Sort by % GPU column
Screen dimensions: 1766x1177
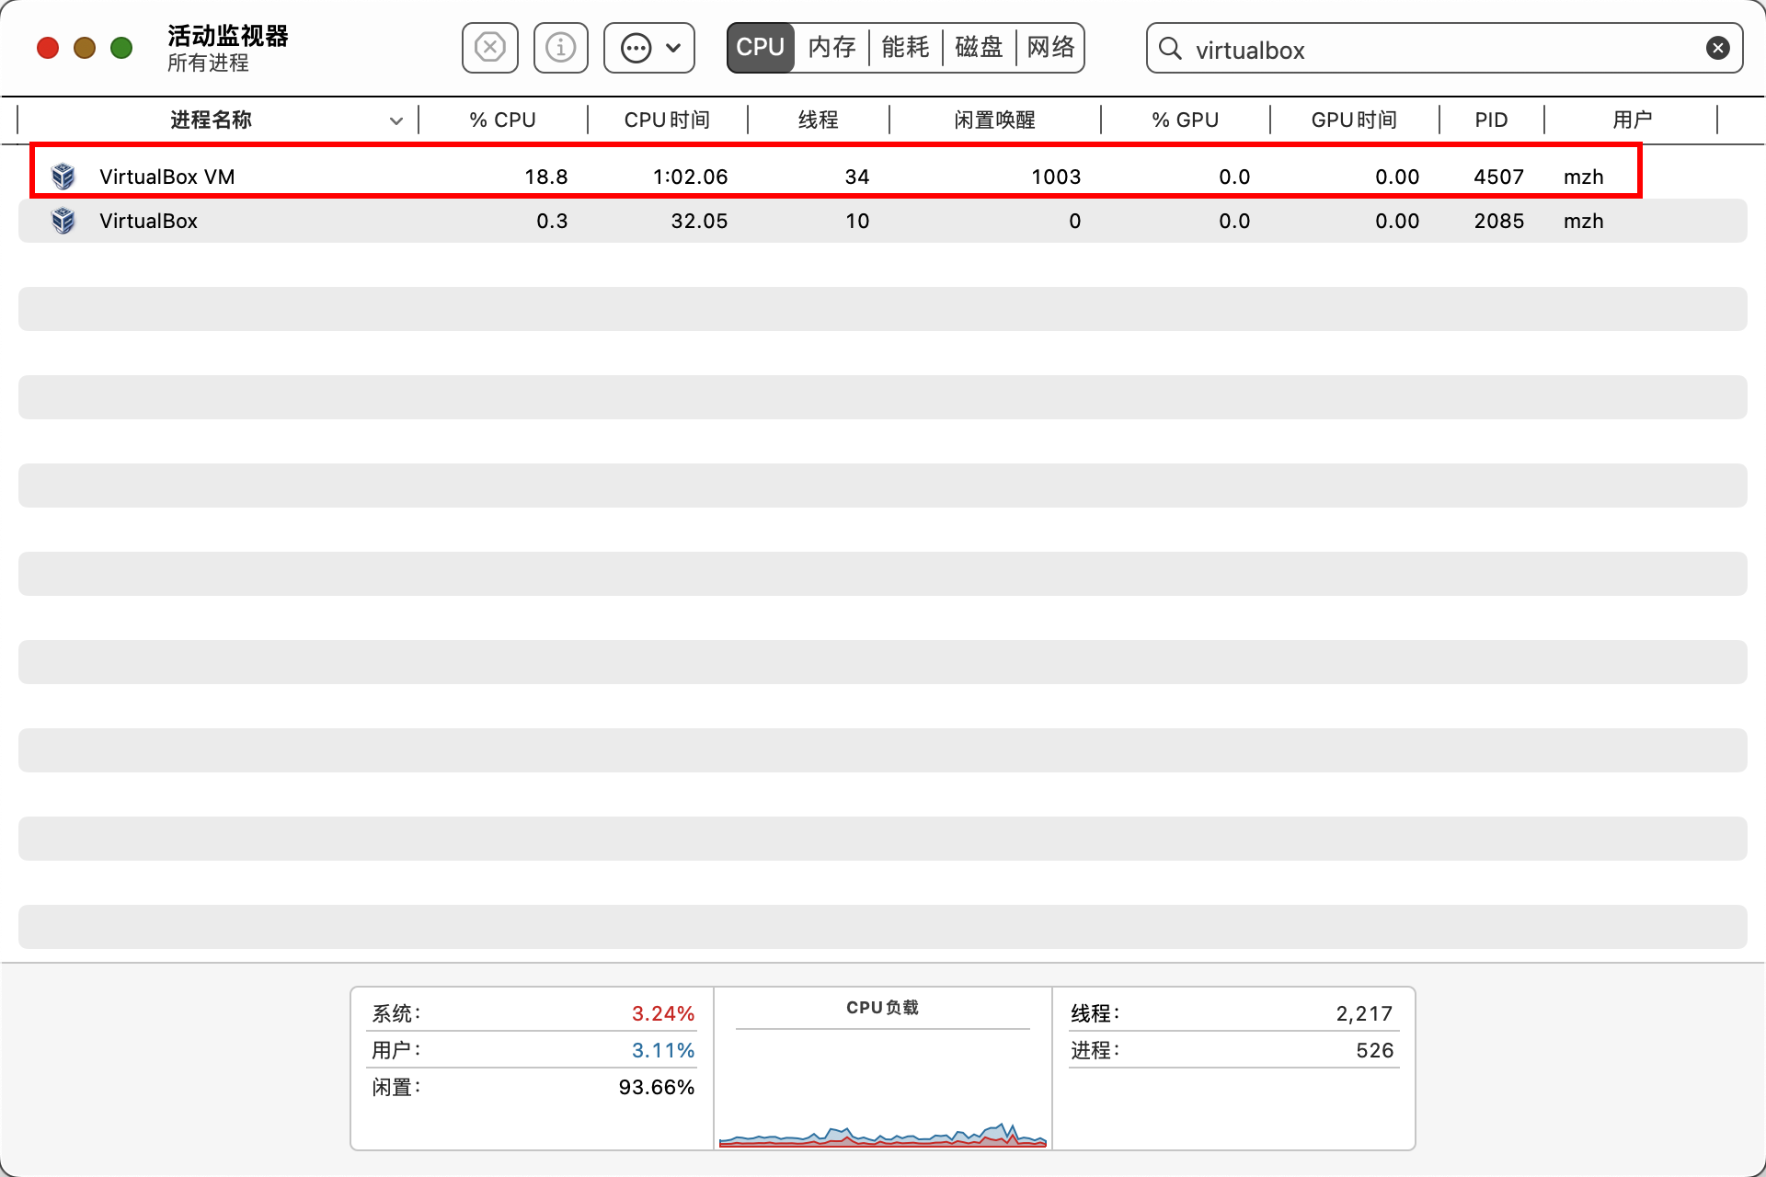(x=1185, y=120)
